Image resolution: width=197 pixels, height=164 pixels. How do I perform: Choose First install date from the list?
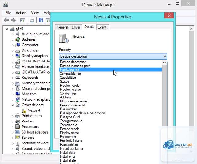111,141
